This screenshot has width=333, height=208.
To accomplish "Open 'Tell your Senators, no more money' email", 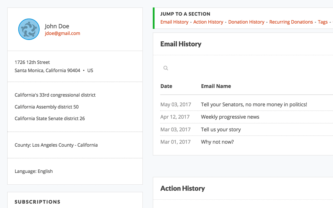I will coord(254,105).
